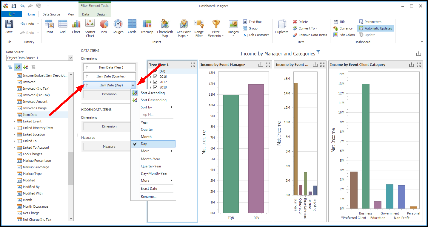The image size is (428, 227).
Task: Open Convert To dropdown
Action: point(305,28)
